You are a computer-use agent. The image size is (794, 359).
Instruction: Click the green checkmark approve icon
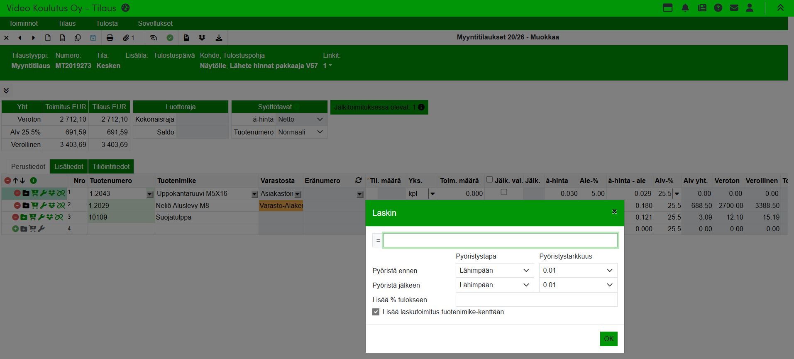[x=170, y=38]
